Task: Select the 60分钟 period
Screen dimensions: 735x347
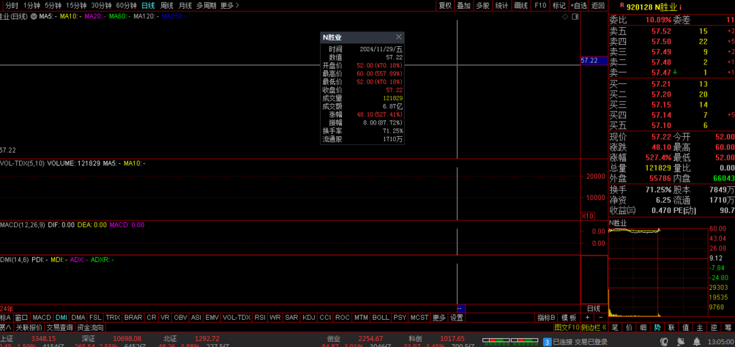Action: pos(126,5)
